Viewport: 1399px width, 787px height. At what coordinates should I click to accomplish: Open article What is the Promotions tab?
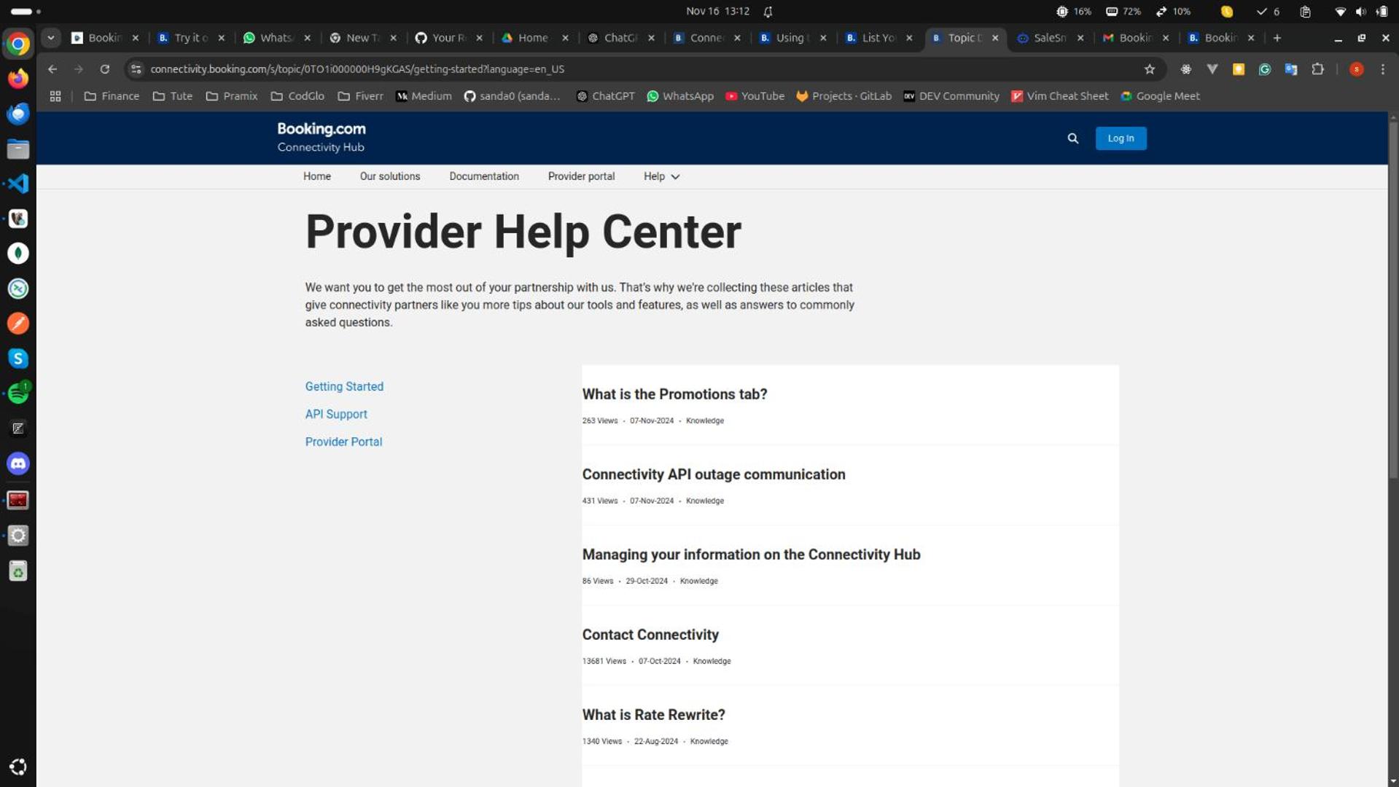(x=674, y=394)
